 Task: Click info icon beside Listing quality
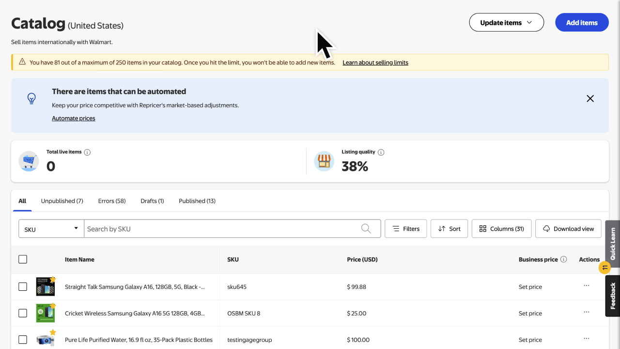point(381,152)
